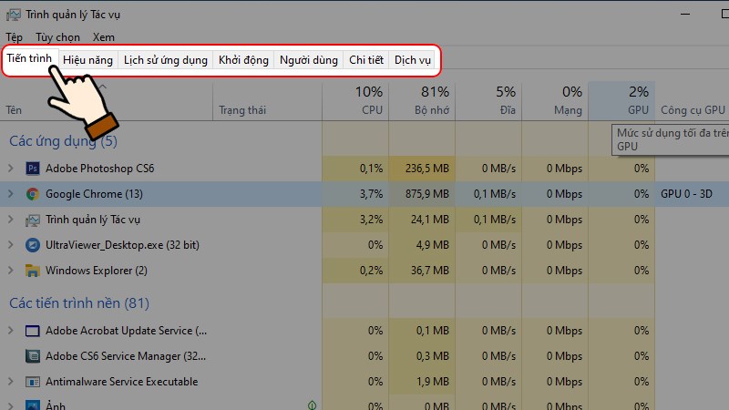Viewport: 729px width, 410px height.
Task: Expand the Google Chrome (13) process group
Action: tap(11, 194)
